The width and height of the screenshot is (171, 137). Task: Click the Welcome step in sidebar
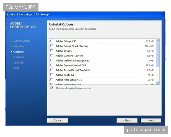click(19, 46)
